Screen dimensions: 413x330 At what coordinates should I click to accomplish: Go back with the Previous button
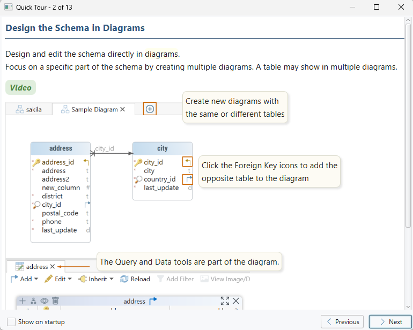(342, 321)
